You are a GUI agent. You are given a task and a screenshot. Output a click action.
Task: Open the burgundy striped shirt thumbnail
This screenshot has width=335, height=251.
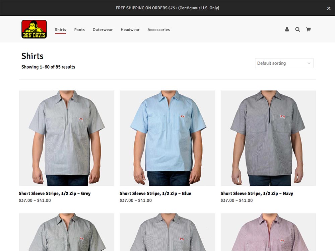click(x=268, y=232)
